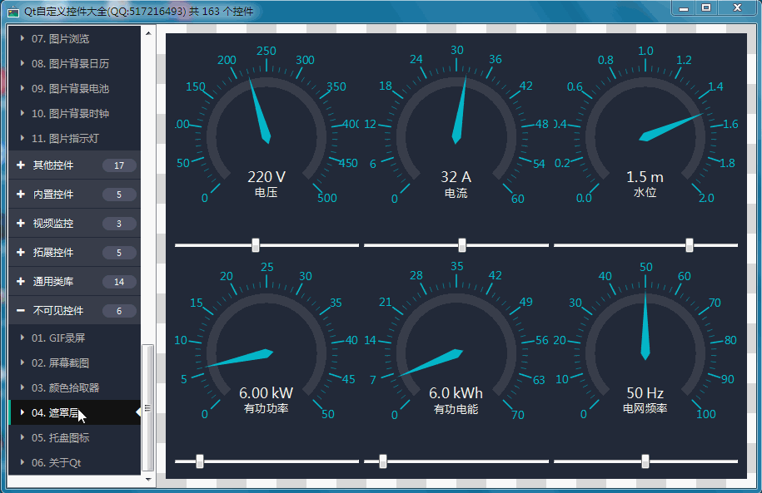Select 06. 关于Qt entry

[x=57, y=463]
